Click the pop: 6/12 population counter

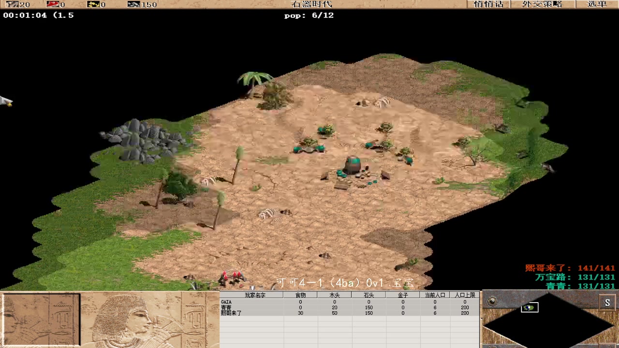click(x=309, y=15)
